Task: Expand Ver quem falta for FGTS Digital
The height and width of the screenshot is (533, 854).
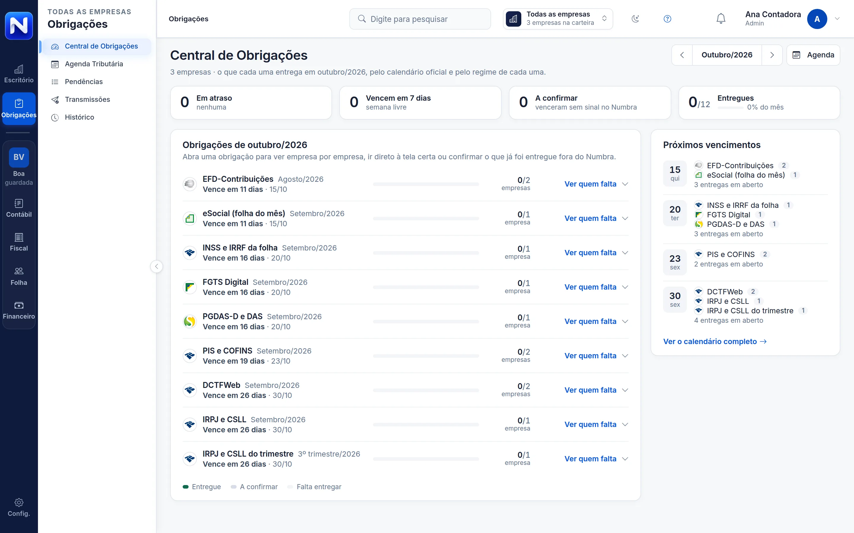Action: (x=596, y=287)
